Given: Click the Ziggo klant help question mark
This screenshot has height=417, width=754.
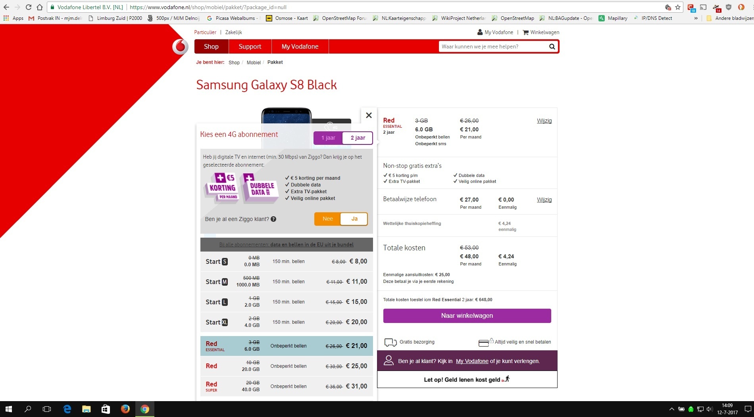Looking at the screenshot, I should click(x=273, y=219).
